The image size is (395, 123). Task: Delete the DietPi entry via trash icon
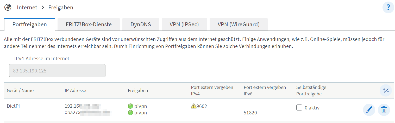[x=384, y=110]
